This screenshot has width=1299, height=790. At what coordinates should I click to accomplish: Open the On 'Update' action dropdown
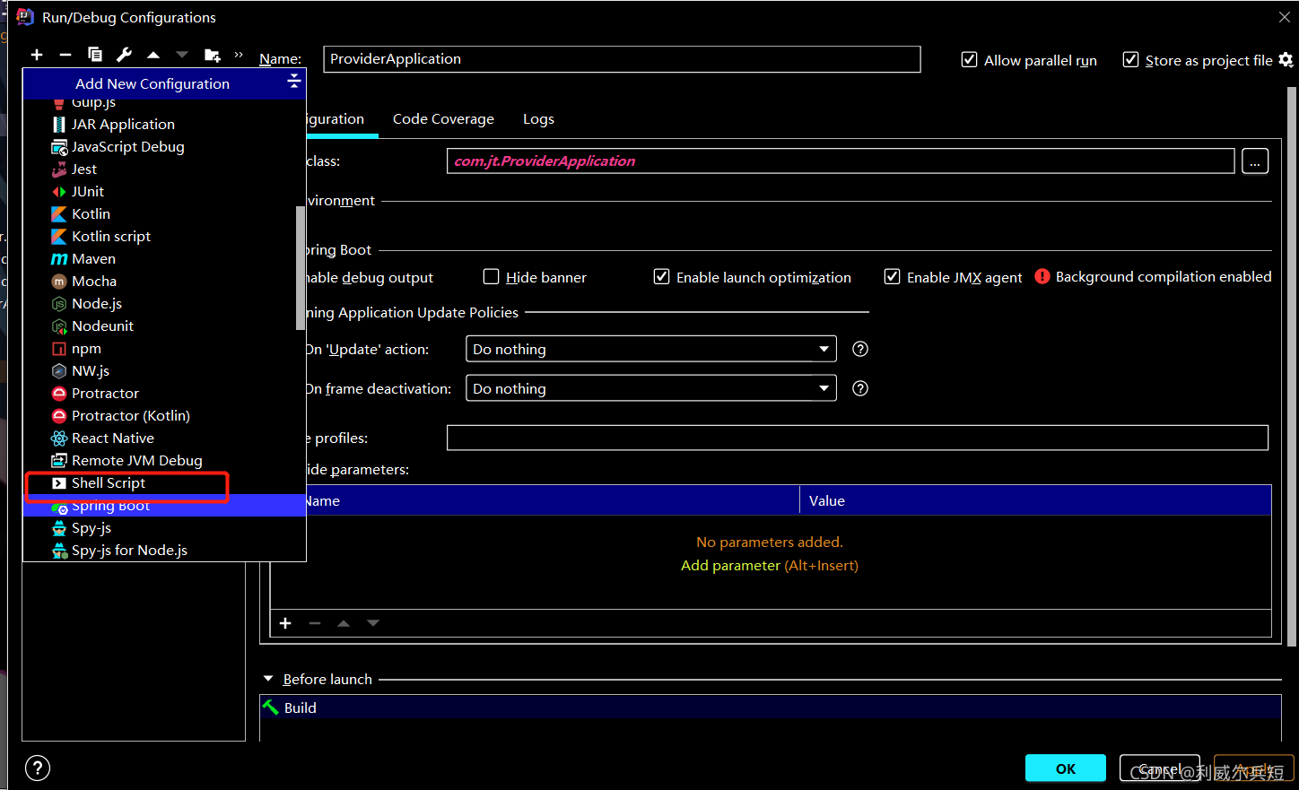point(650,349)
